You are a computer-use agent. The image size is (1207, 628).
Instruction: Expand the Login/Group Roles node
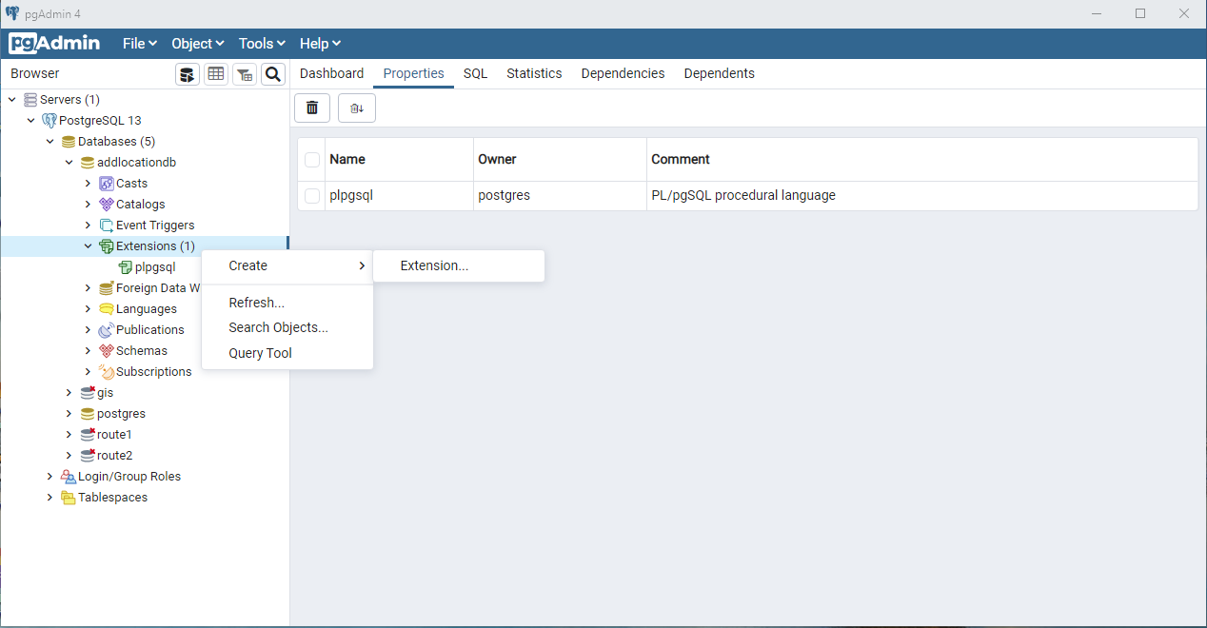[49, 477]
